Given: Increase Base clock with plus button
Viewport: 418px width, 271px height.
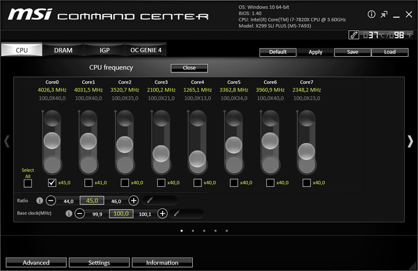Looking at the screenshot, I should [163, 214].
